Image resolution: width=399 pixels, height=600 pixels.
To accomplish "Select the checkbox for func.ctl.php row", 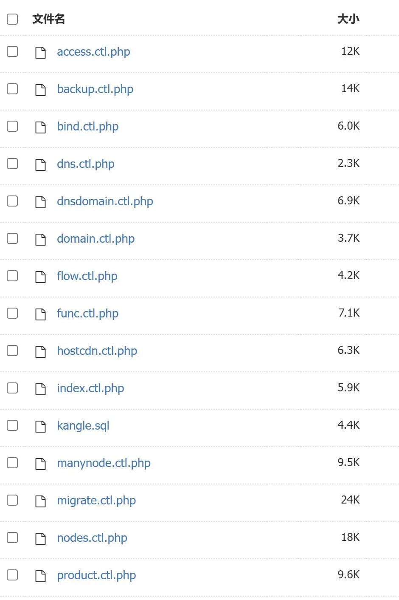I will [x=12, y=313].
